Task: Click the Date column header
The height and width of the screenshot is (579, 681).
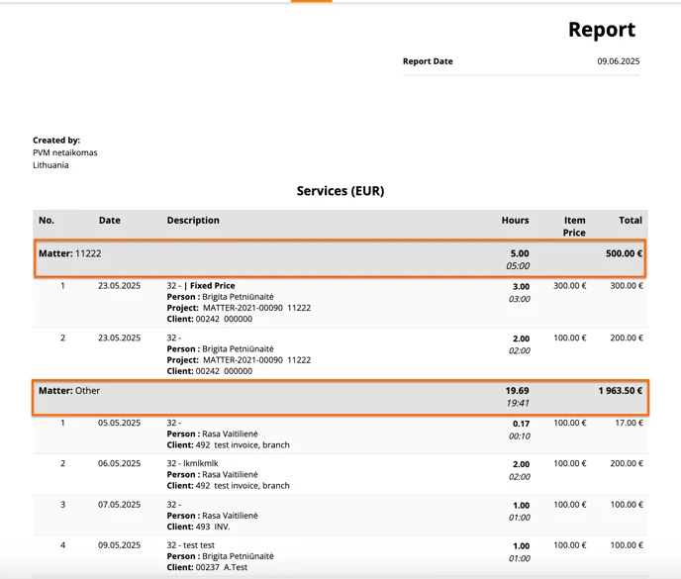Action: 110,221
